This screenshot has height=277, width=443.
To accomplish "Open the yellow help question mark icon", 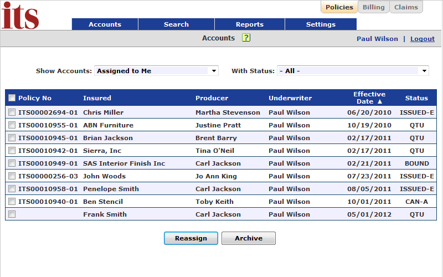I will [x=246, y=38].
